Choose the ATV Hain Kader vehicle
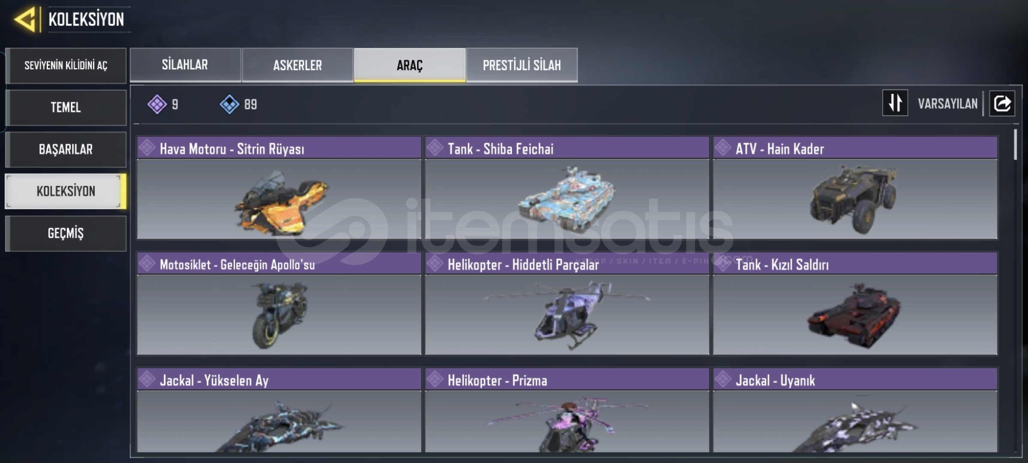This screenshot has width=1028, height=463. tap(855, 188)
